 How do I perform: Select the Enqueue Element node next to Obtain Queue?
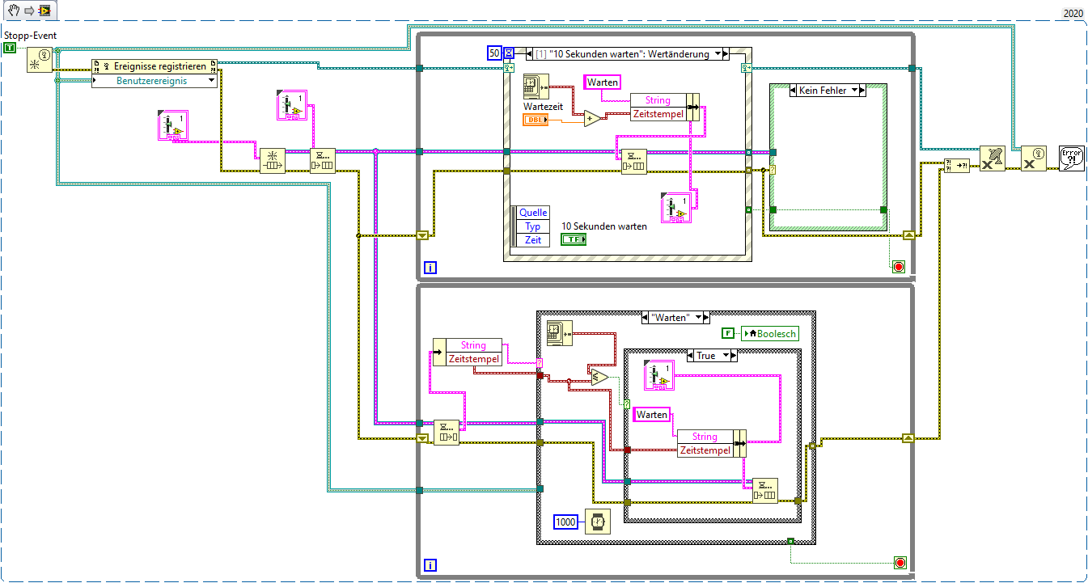tap(323, 160)
